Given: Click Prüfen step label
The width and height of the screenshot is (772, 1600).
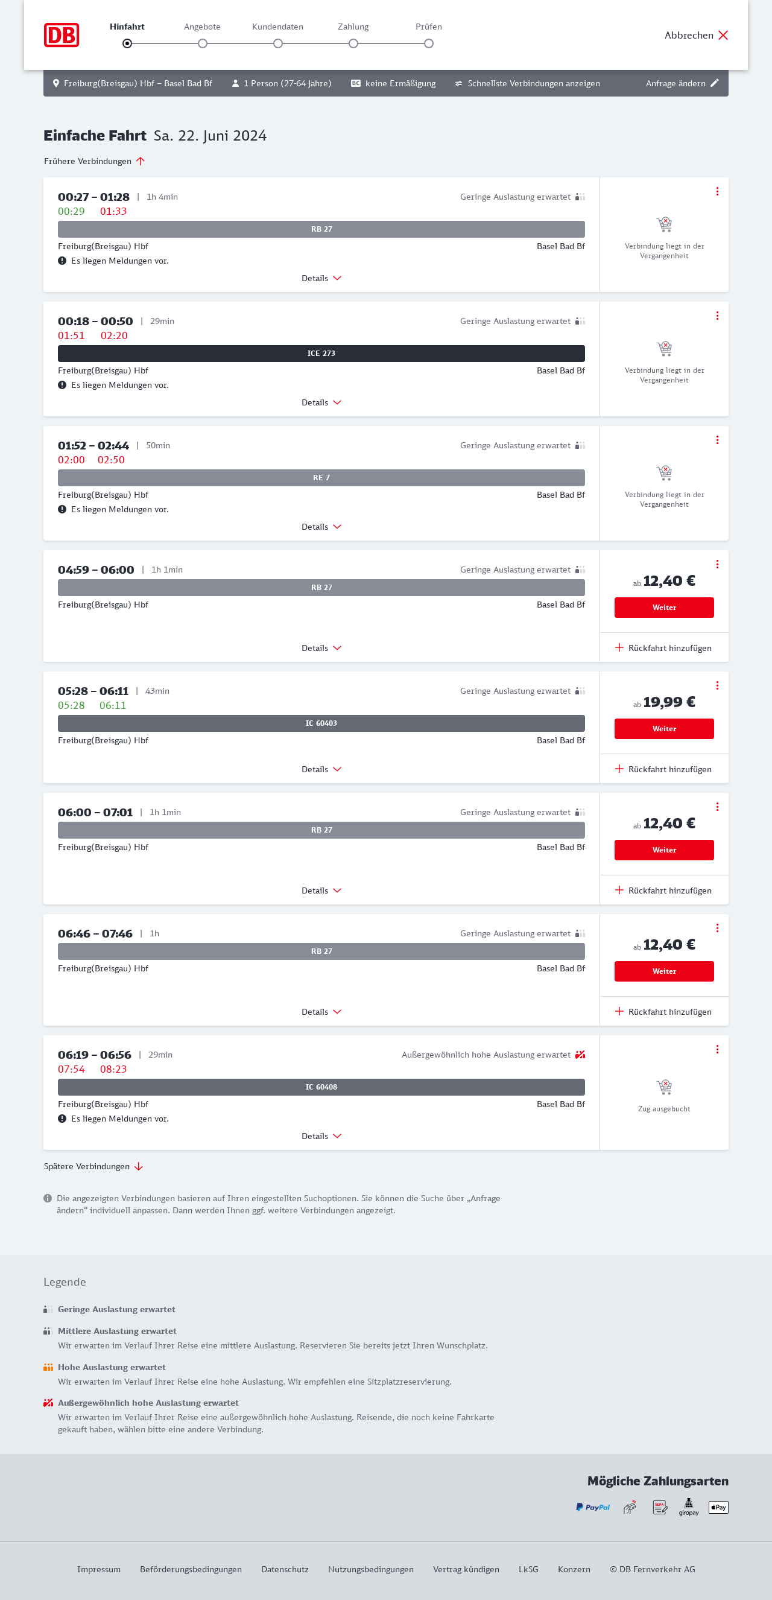Looking at the screenshot, I should (x=429, y=27).
